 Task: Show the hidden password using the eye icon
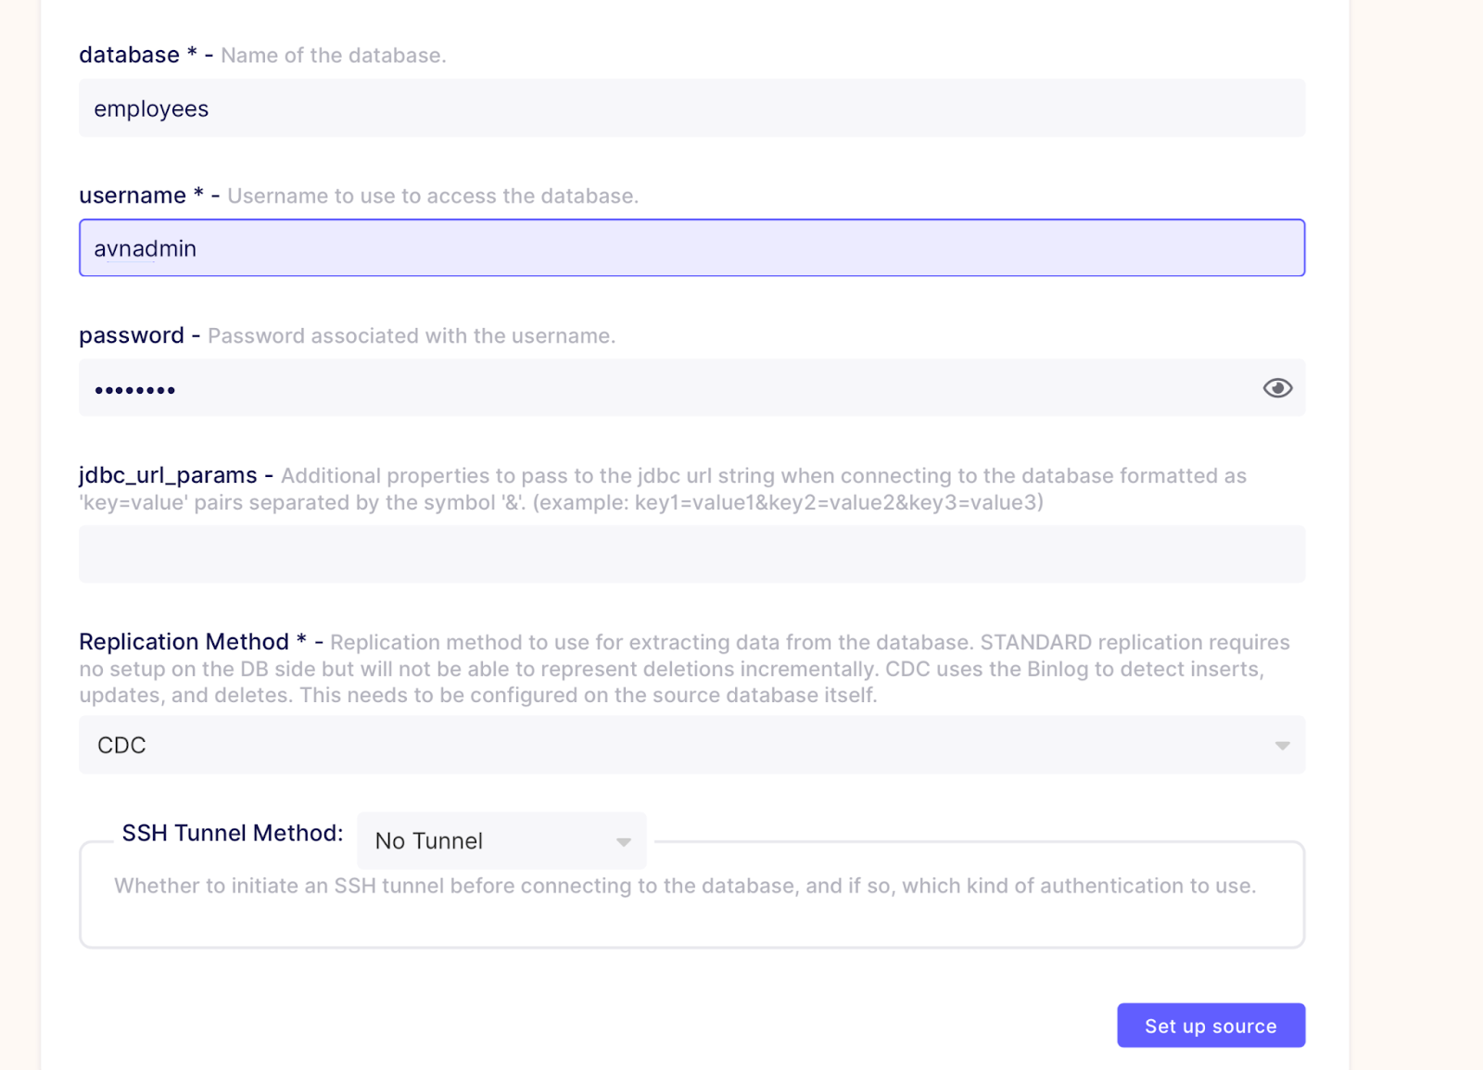pyautogui.click(x=1277, y=388)
